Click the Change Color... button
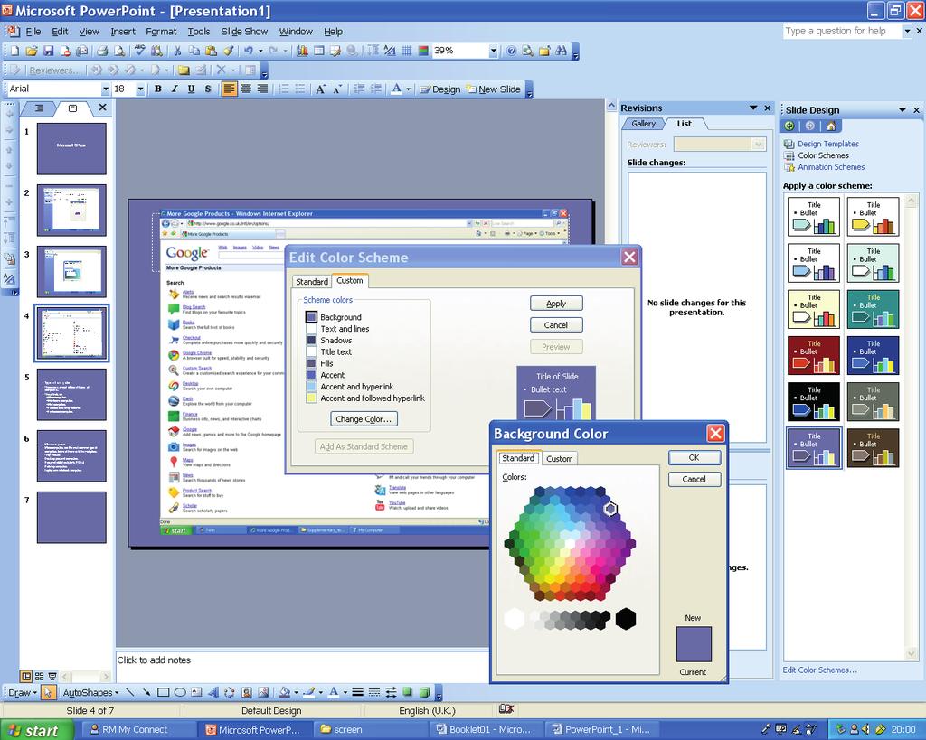 364,419
